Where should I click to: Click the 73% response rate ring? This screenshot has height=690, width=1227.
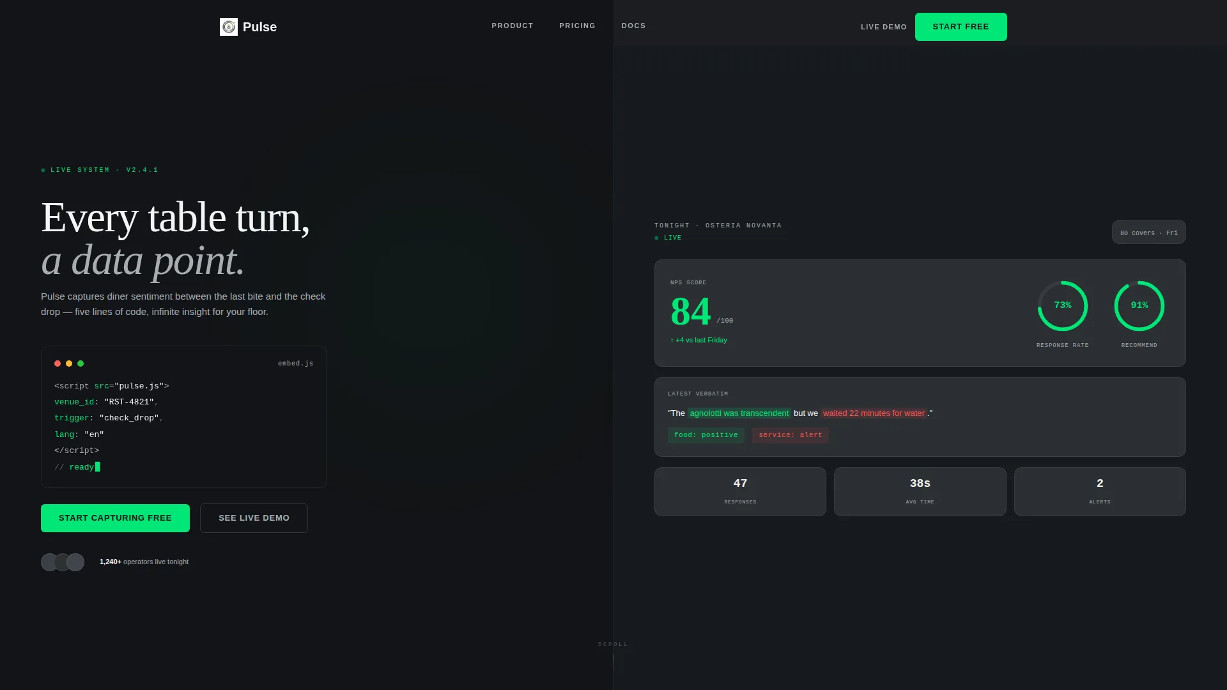[1062, 306]
